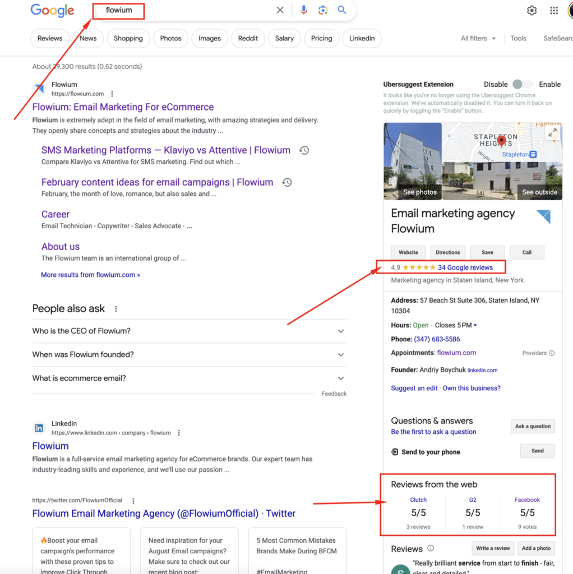The width and height of the screenshot is (573, 574).
Task: Open the See photos thumbnail
Action: pos(413,161)
